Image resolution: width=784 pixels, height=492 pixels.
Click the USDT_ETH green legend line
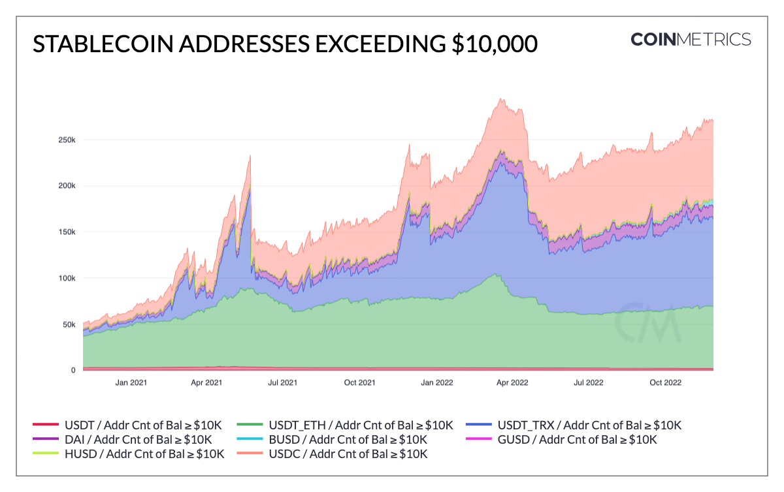click(x=250, y=425)
